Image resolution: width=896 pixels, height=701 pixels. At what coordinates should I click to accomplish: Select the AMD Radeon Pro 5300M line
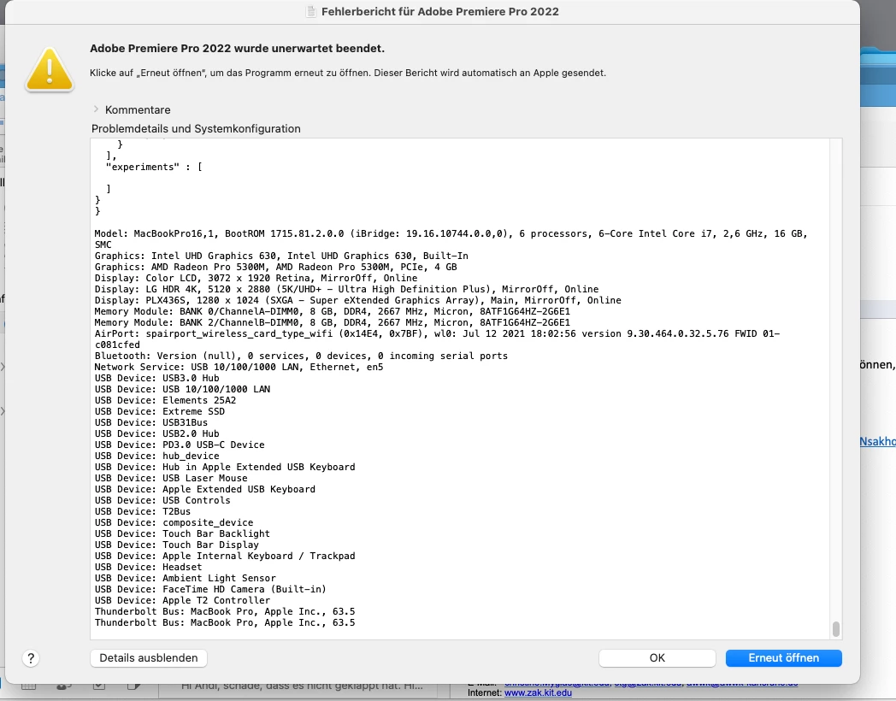pos(275,267)
